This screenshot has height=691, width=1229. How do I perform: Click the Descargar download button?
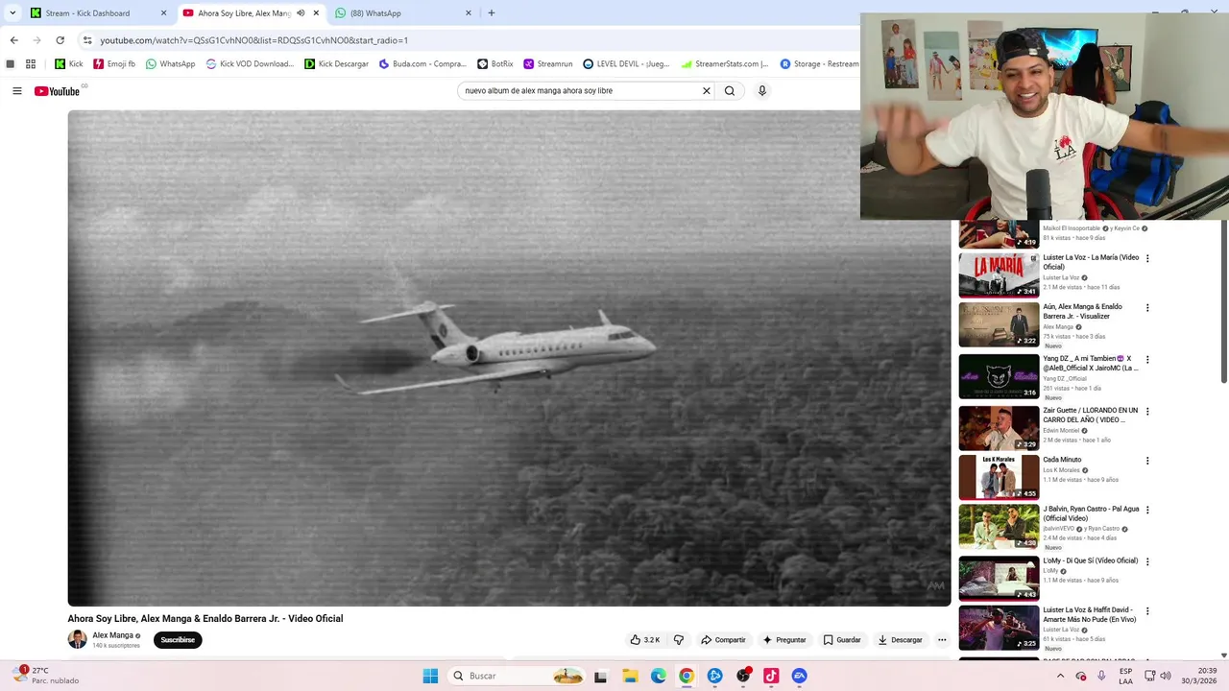tap(901, 640)
